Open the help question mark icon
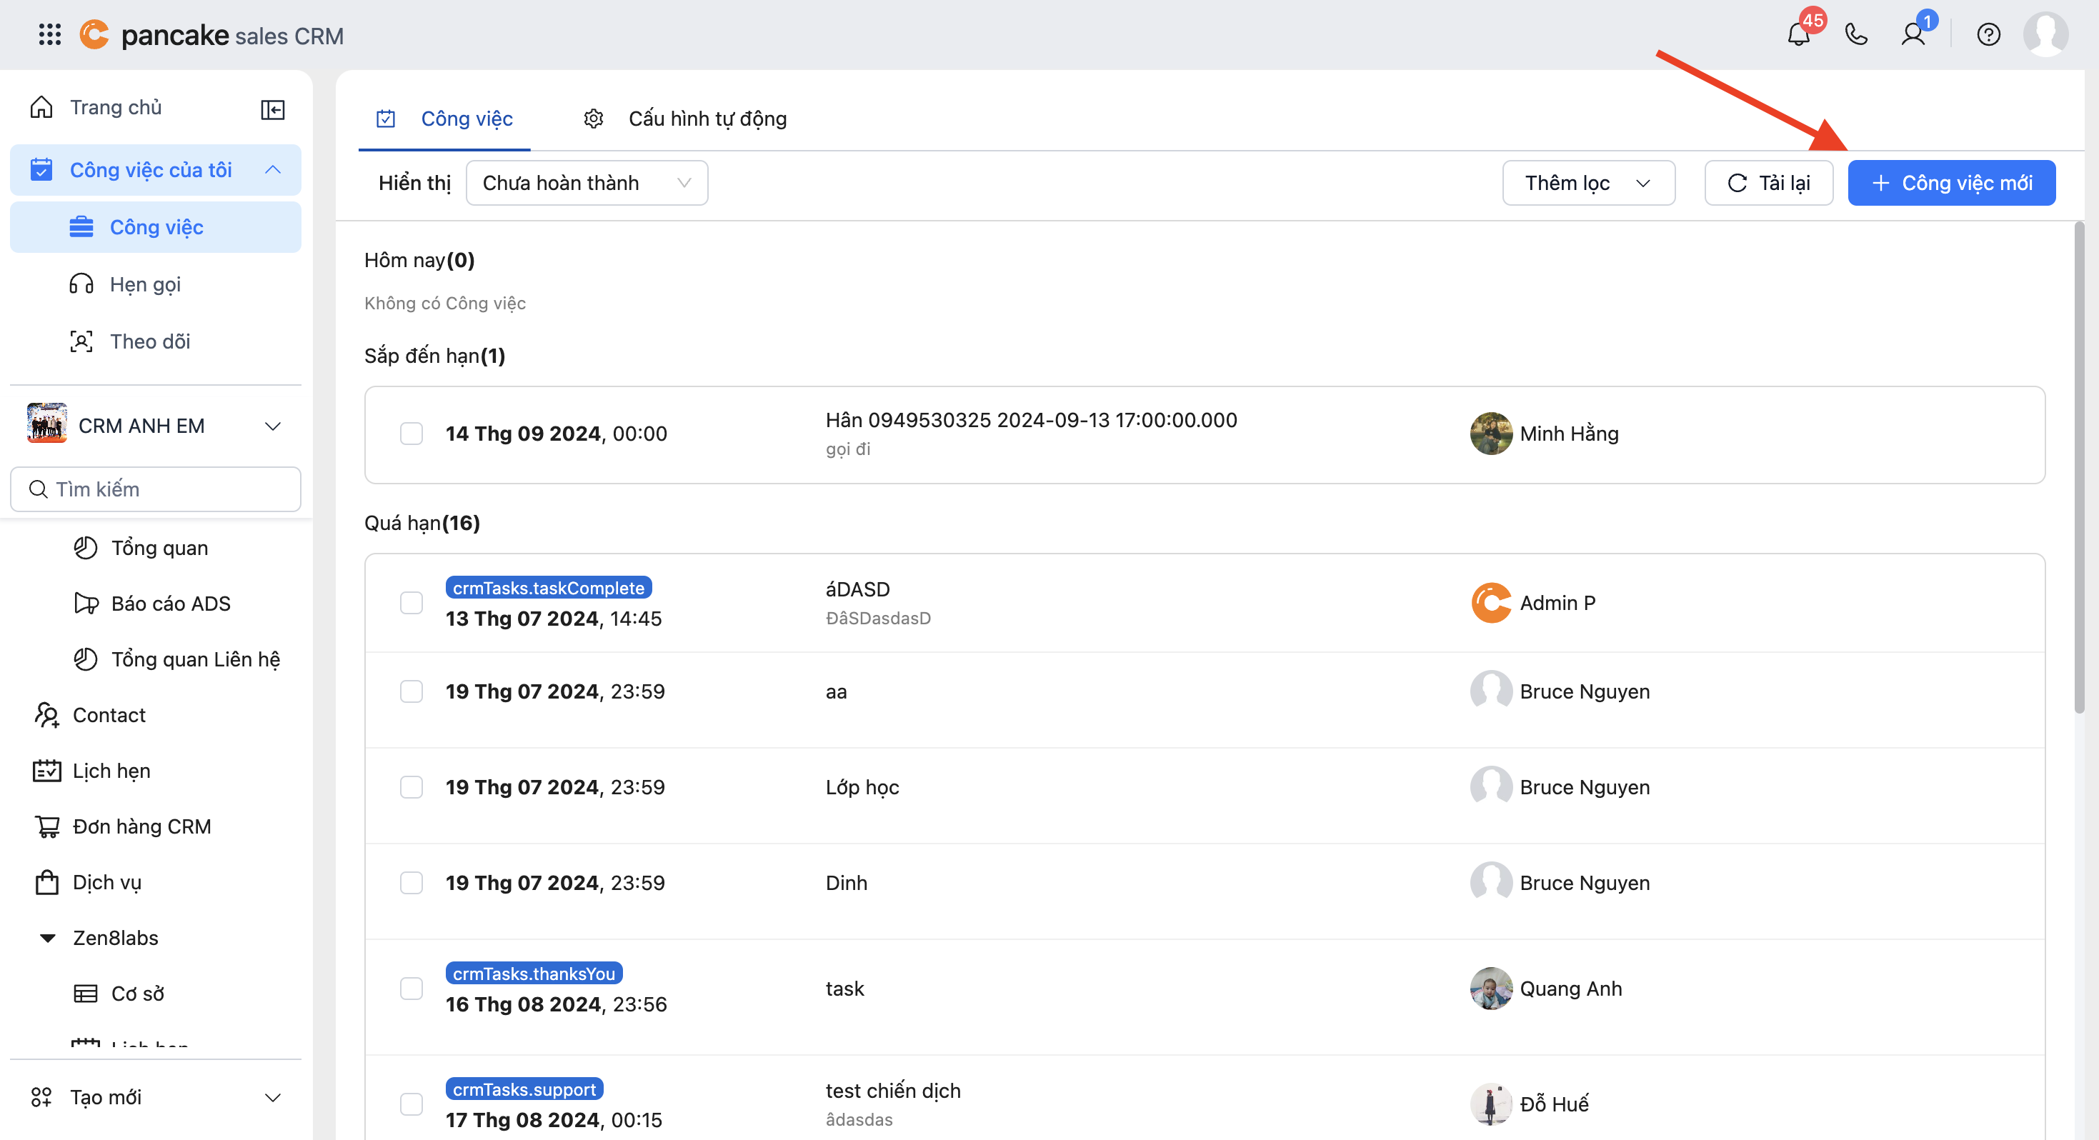Screen dimensions: 2099x1140 [1988, 35]
